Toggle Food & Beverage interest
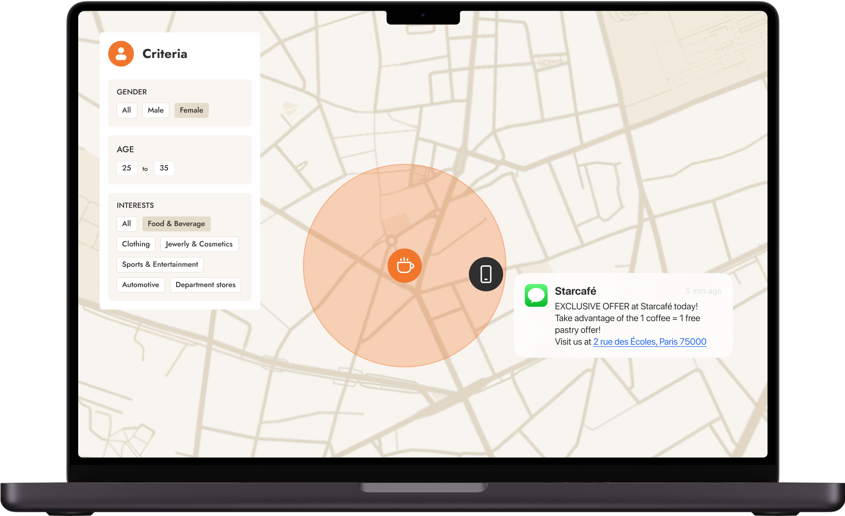This screenshot has width=845, height=516. click(176, 224)
